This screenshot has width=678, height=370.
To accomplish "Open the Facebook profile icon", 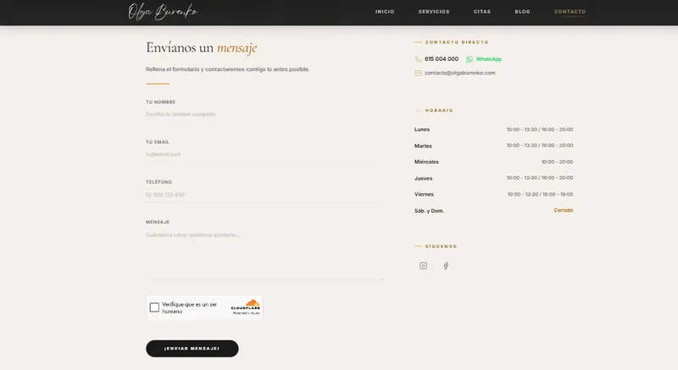I will pyautogui.click(x=446, y=266).
